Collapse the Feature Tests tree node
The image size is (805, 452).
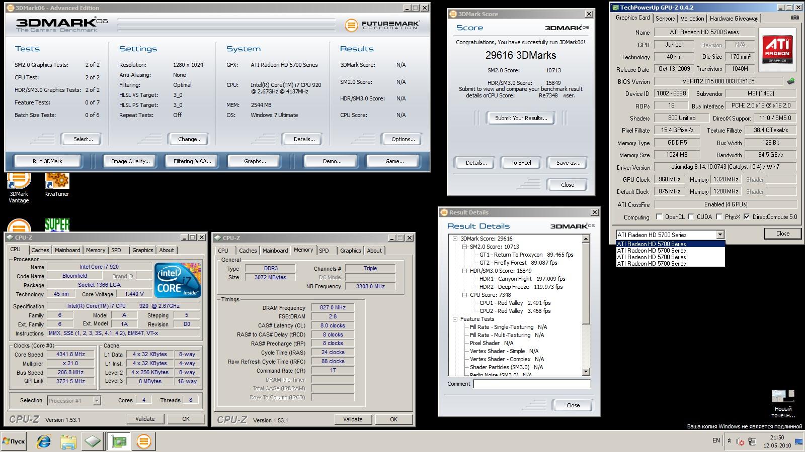[455, 319]
